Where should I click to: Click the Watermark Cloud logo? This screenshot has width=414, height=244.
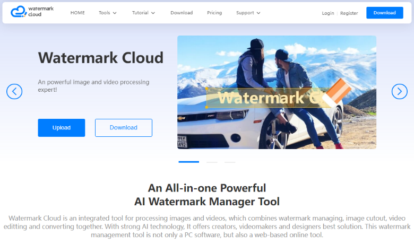pos(32,12)
